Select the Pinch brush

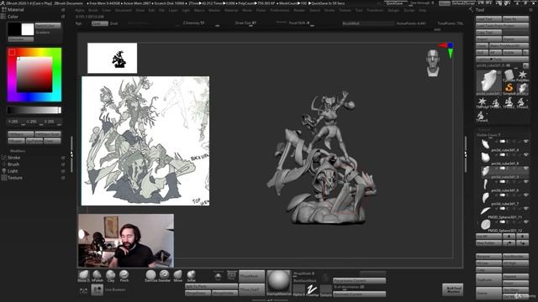click(x=124, y=275)
